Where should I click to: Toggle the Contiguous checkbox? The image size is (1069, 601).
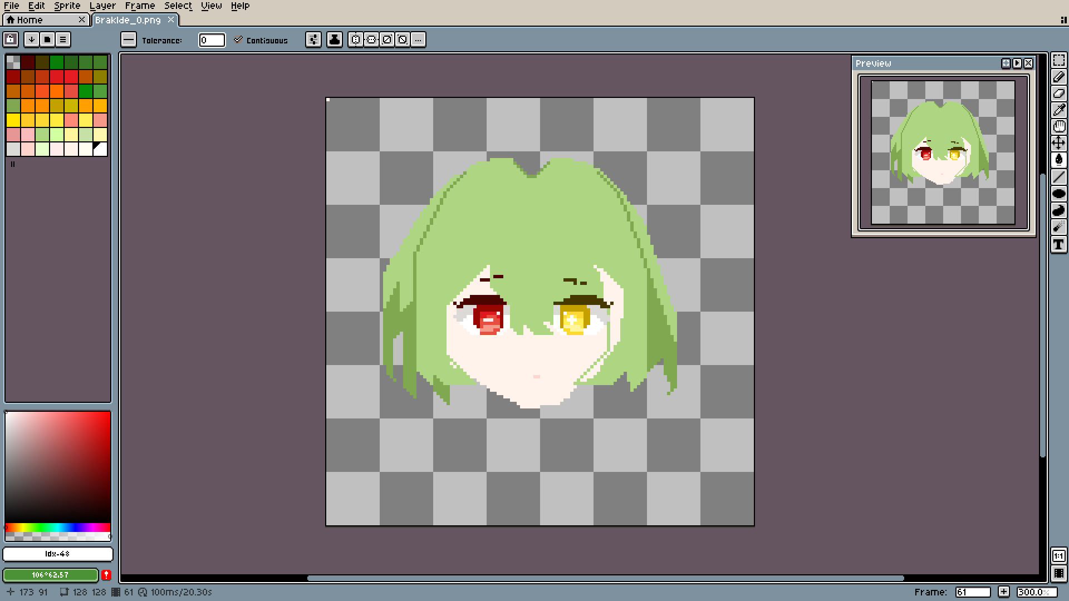click(238, 40)
